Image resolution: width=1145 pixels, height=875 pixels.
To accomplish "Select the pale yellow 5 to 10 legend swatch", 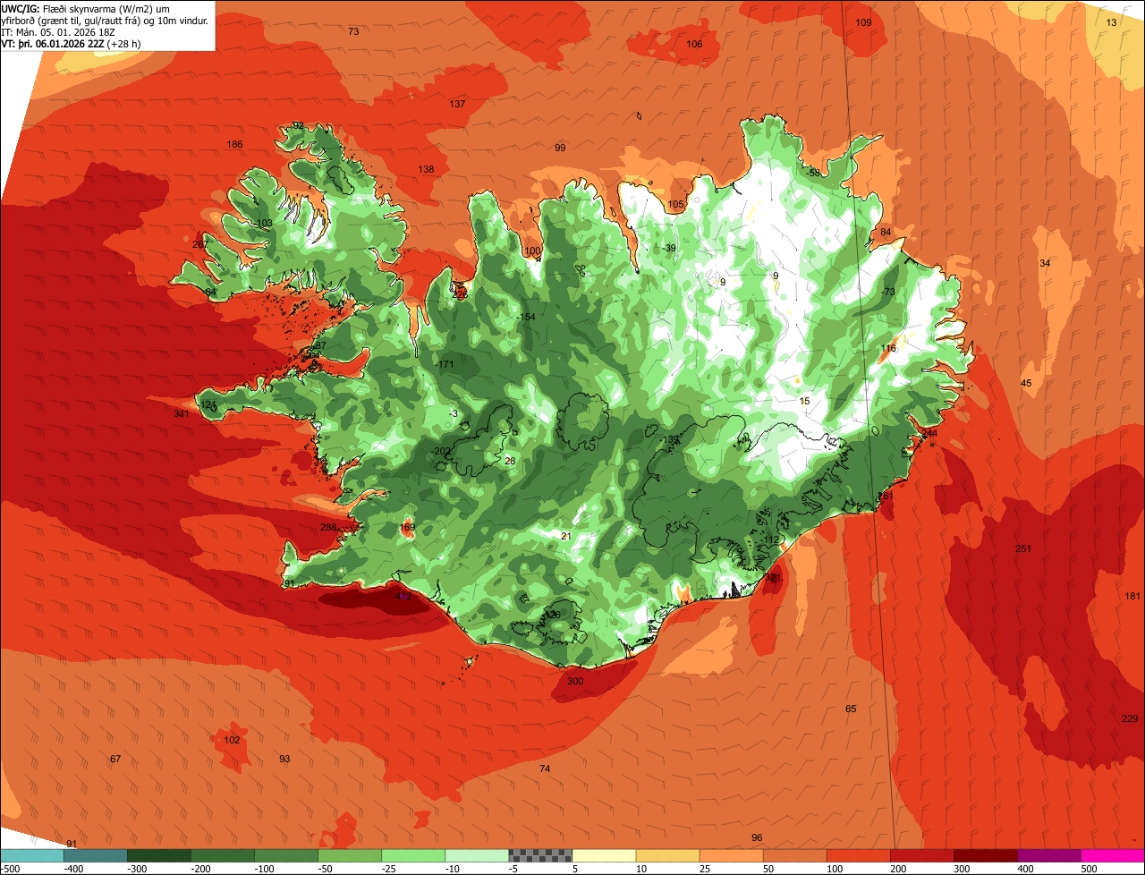I will click(x=603, y=855).
